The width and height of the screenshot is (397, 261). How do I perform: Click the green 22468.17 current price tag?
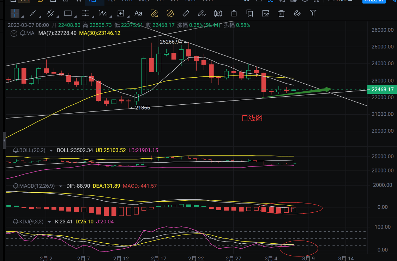tap(382, 90)
